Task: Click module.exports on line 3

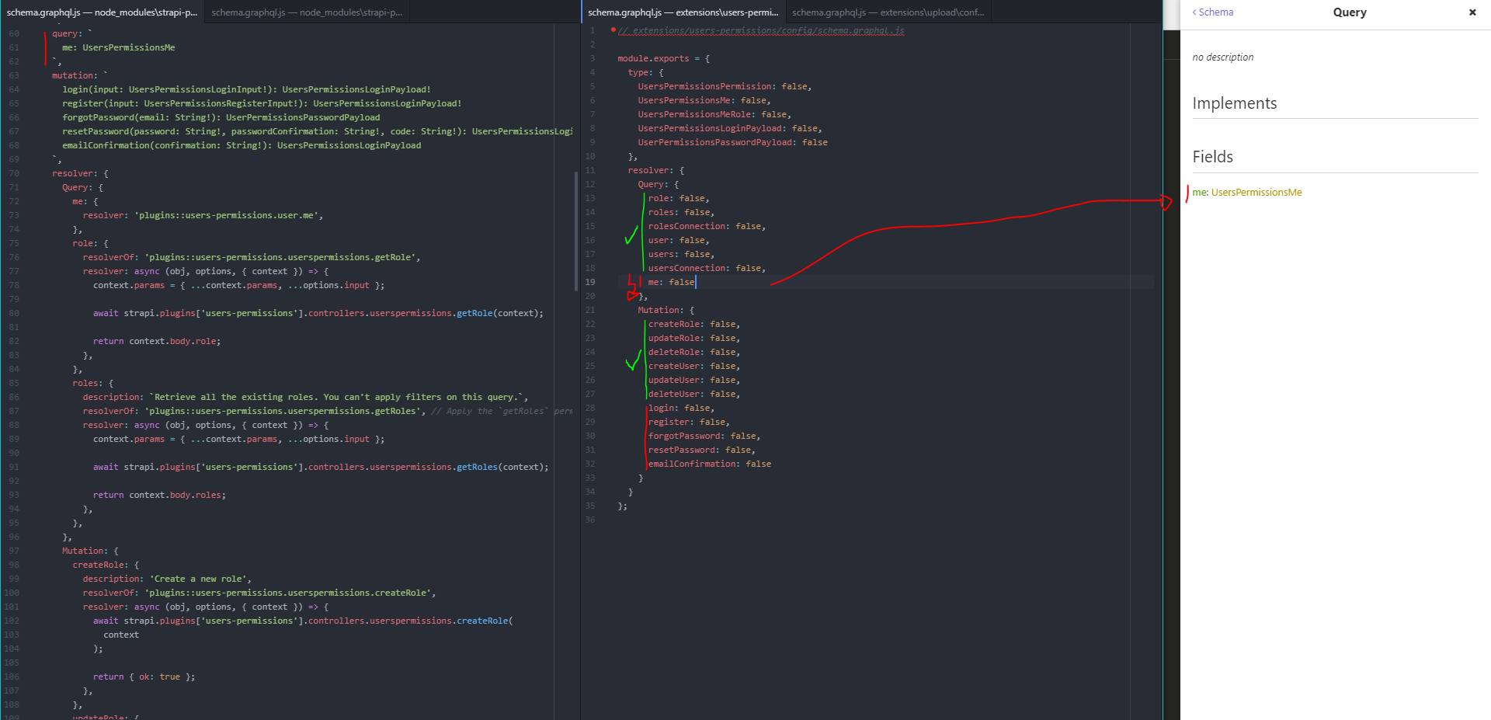Action: (x=652, y=58)
